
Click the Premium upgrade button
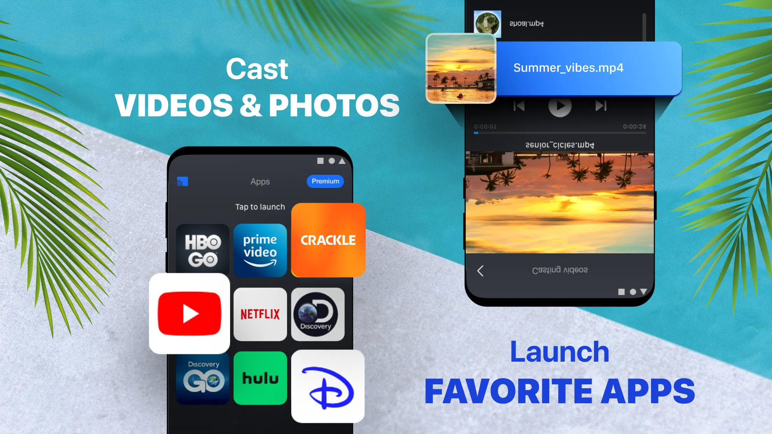click(326, 181)
